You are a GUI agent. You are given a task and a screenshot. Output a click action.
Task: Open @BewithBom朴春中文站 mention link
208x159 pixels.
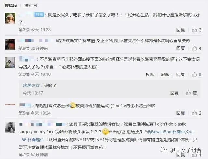pos(171,132)
